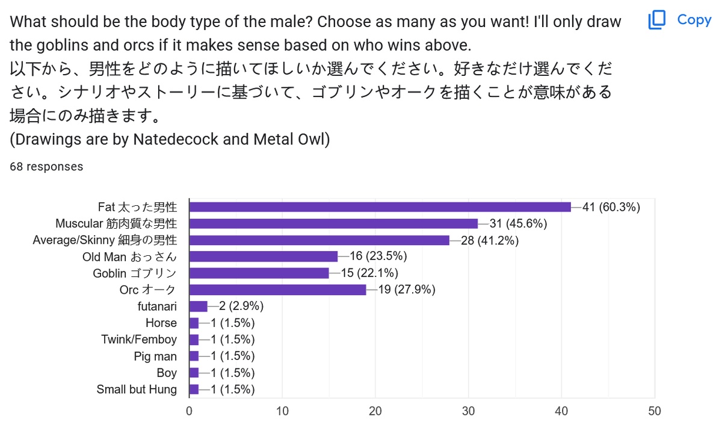
Task: Select the "31 (45.6%)" data label
Action: point(517,224)
